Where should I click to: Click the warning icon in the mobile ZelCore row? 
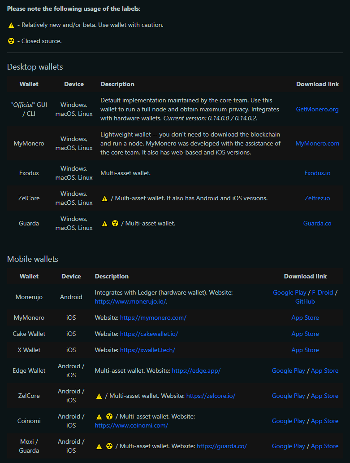(99, 396)
